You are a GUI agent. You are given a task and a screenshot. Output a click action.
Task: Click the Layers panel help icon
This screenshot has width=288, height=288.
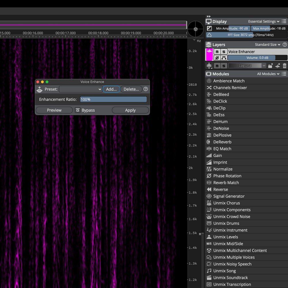point(285,45)
